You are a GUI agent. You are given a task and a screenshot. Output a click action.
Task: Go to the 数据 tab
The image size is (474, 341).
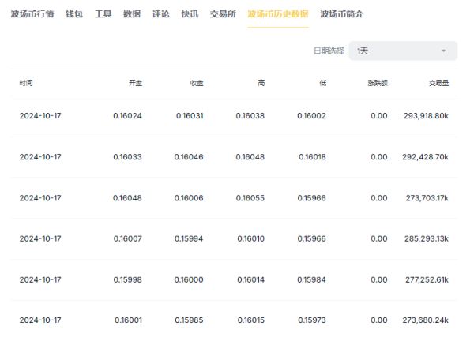pyautogui.click(x=132, y=14)
